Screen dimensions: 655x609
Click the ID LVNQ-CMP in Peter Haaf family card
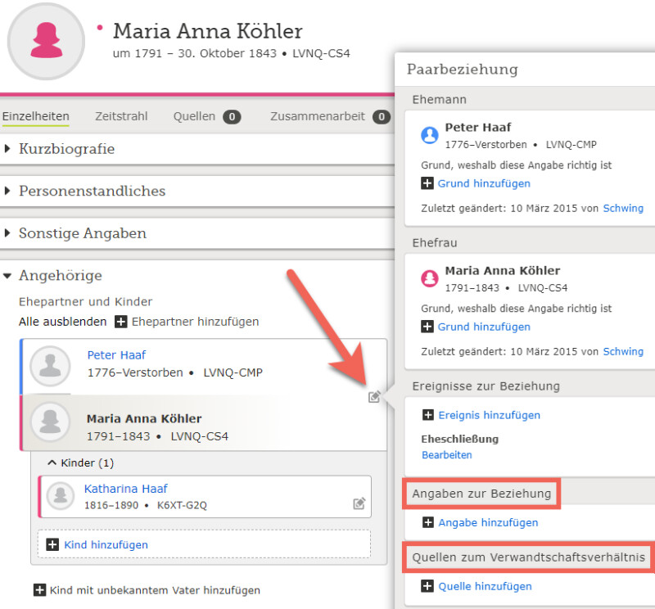pos(233,372)
